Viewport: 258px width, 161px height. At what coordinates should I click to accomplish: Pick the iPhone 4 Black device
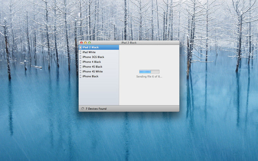point(99,62)
